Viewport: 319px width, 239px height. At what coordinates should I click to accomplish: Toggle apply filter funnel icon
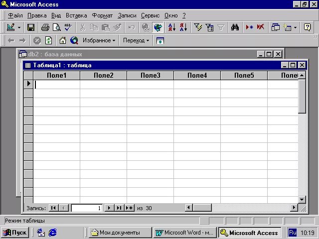point(221,27)
